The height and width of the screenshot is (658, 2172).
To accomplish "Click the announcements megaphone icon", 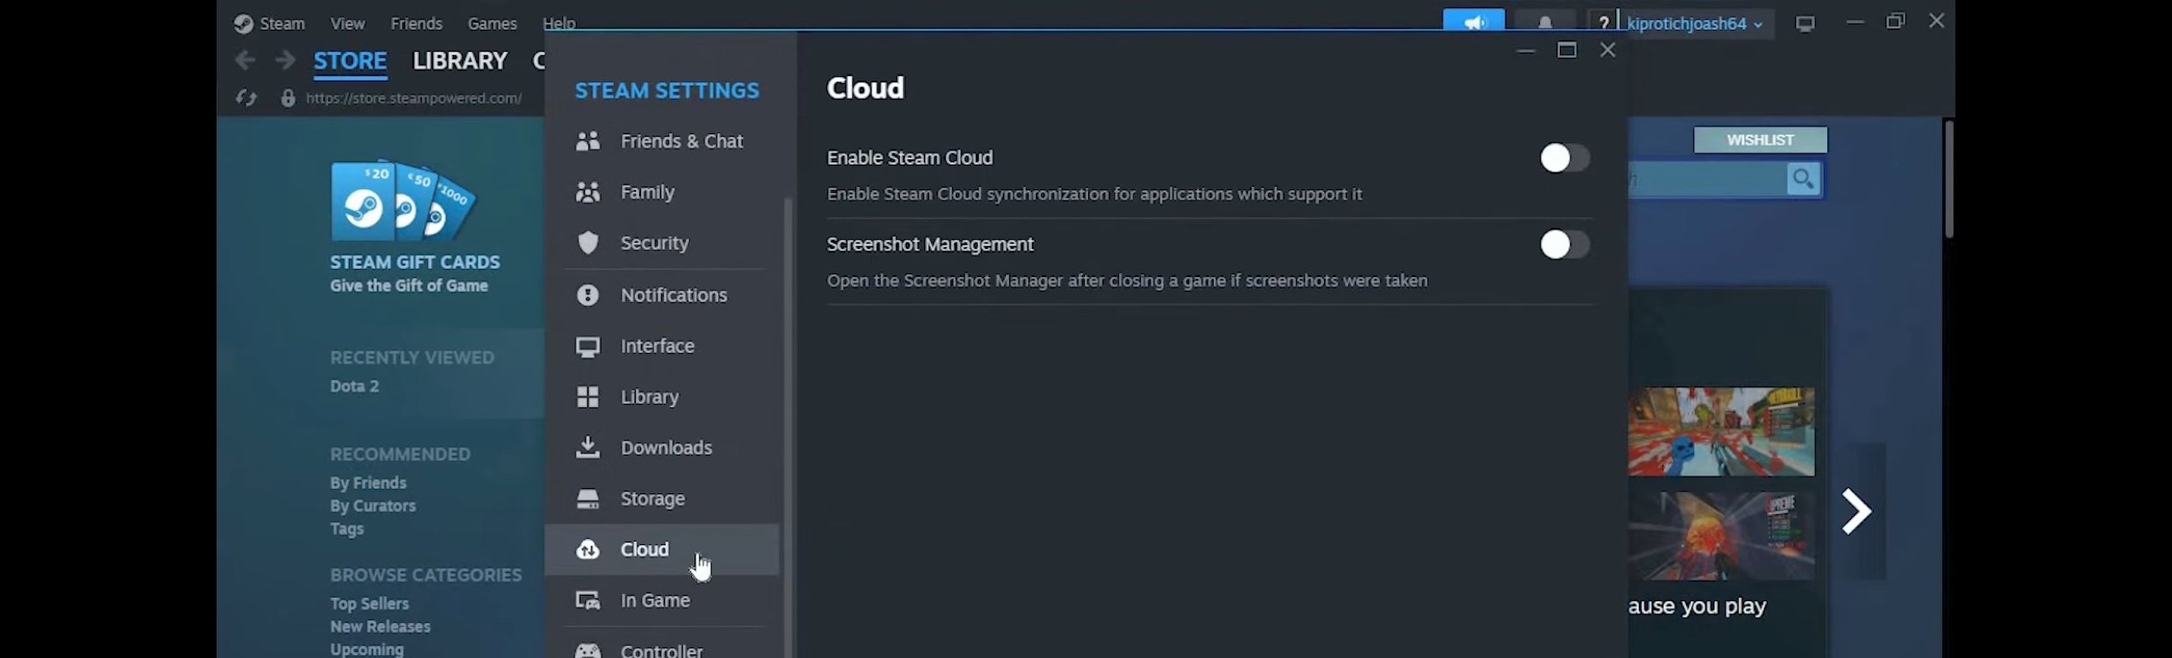I will click(1473, 23).
